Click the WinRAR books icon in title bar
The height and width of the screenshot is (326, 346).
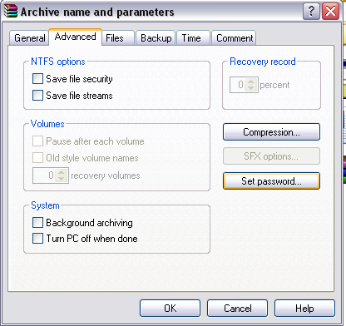pos(11,12)
